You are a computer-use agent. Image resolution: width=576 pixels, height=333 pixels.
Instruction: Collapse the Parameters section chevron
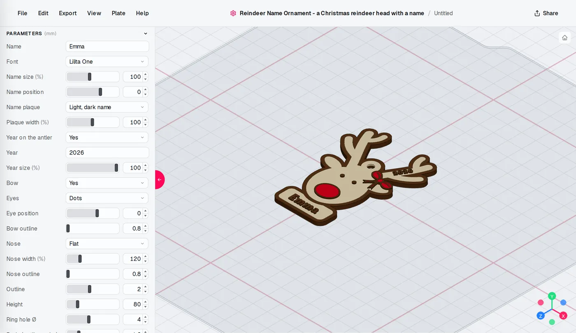click(x=145, y=34)
